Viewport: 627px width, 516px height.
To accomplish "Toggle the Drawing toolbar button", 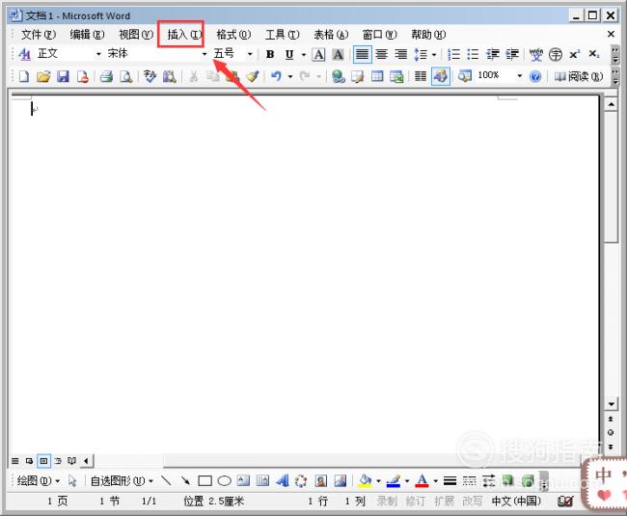I will (440, 76).
